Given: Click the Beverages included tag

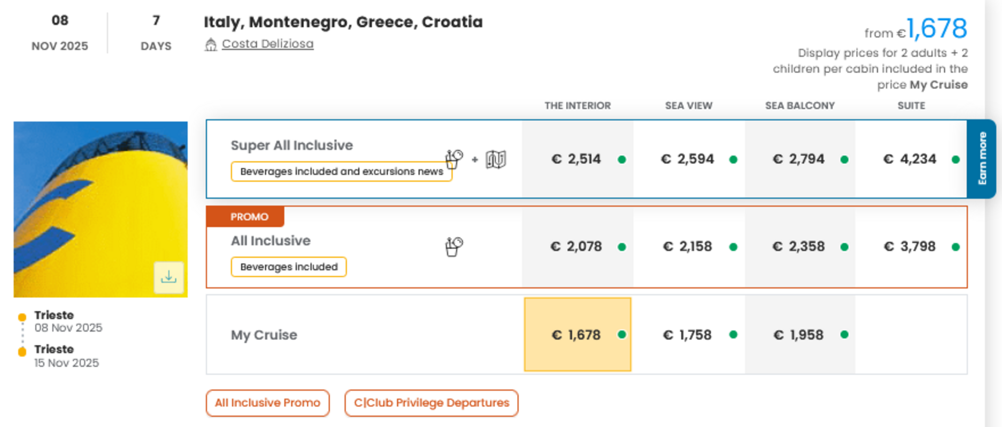Looking at the screenshot, I should point(289,267).
